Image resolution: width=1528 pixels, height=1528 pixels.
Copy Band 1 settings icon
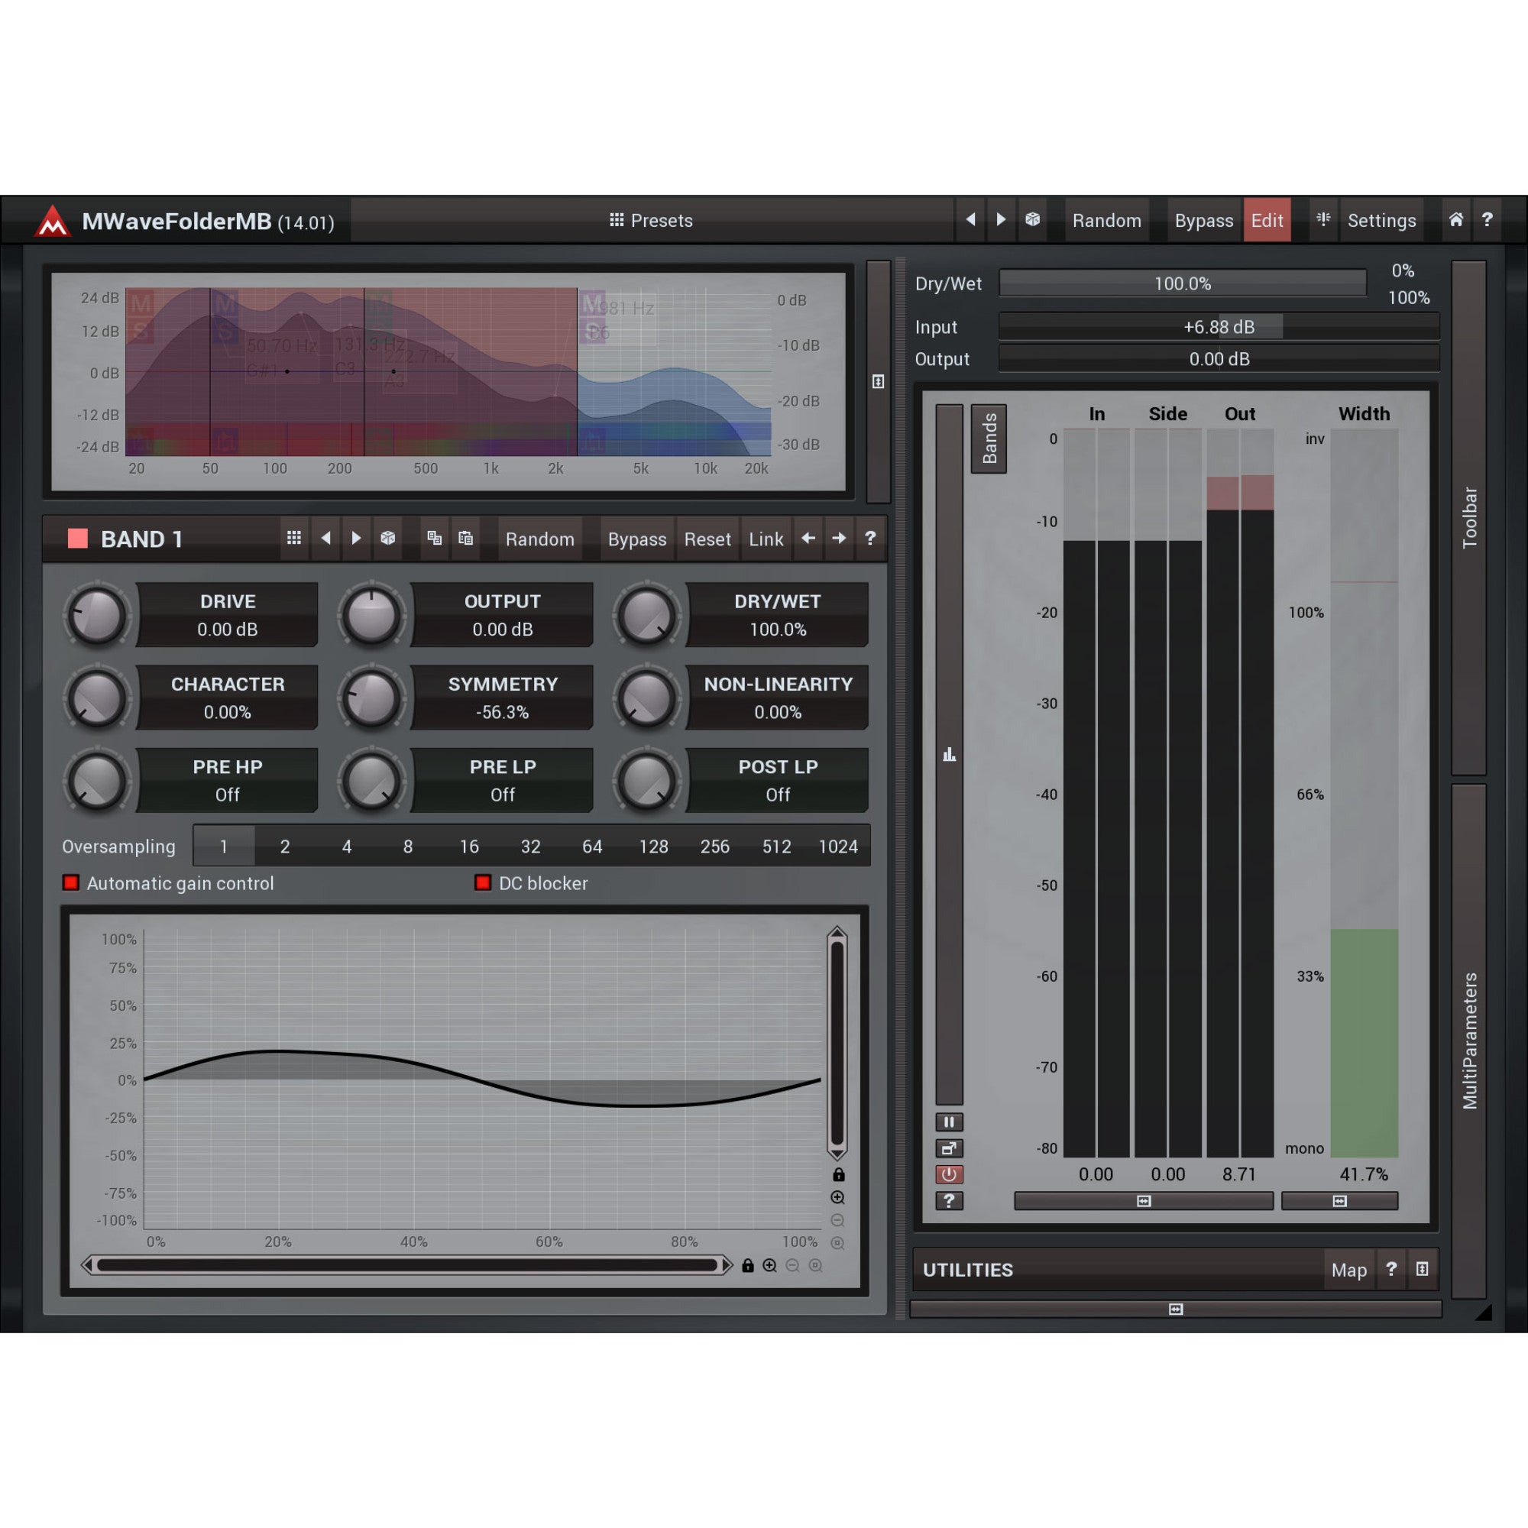point(434,539)
